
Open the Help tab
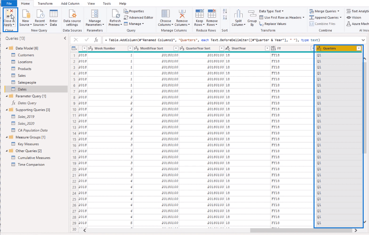(x=123, y=4)
